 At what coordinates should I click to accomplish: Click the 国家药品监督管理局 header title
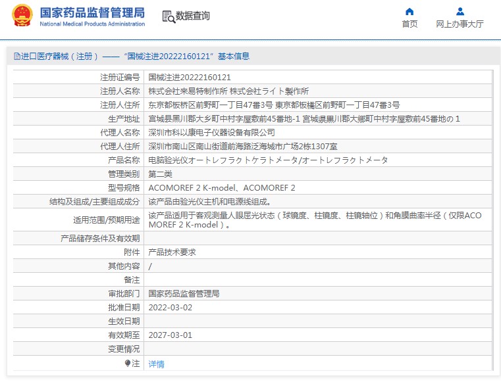(92, 12)
